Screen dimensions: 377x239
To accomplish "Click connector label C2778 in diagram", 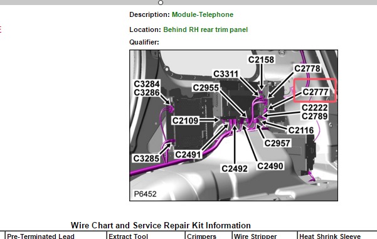I will [x=307, y=68].
